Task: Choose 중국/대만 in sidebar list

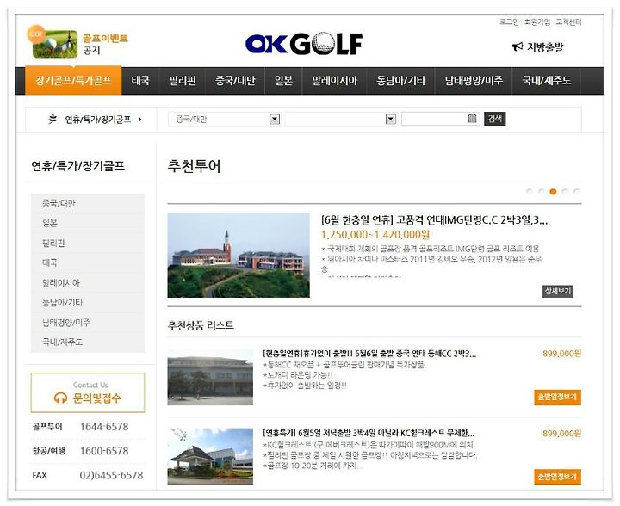Action: point(88,203)
